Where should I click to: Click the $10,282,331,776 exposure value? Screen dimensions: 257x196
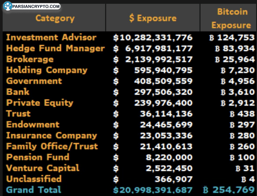pyautogui.click(x=153, y=37)
